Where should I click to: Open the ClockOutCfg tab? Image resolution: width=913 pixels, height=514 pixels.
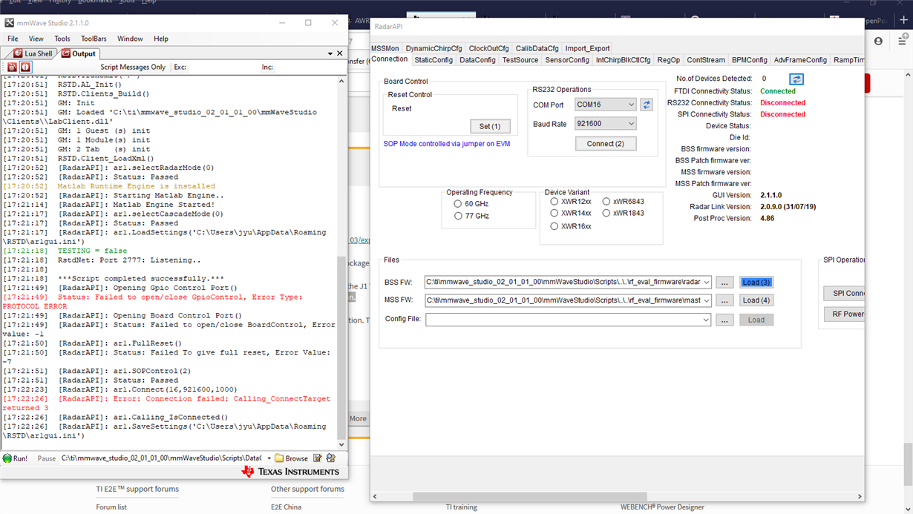point(489,48)
